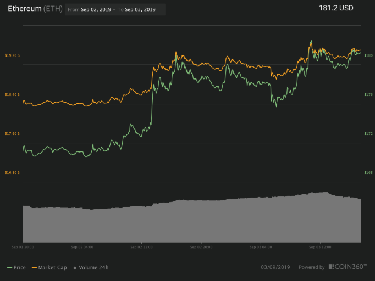Click the Ethereum (ETH) title
Image resolution: width=375 pixels, height=281 pixels.
coord(35,9)
